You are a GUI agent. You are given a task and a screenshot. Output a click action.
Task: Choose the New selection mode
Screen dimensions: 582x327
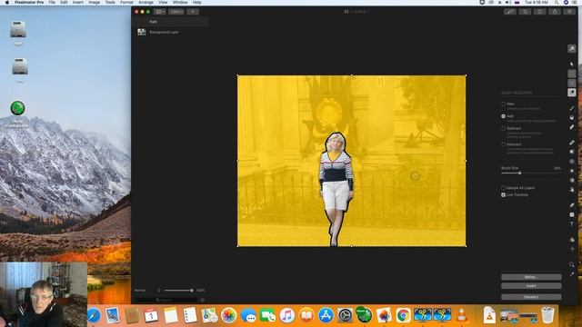pos(503,104)
